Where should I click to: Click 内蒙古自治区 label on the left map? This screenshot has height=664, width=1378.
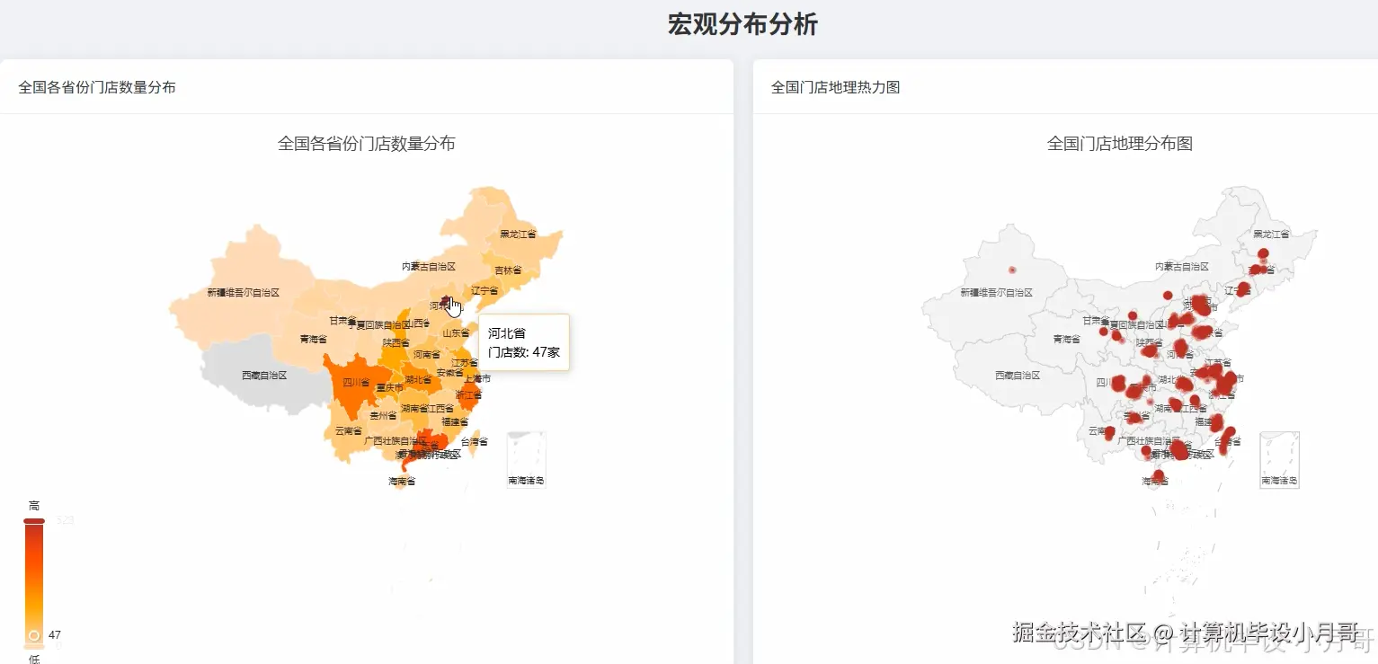click(429, 267)
